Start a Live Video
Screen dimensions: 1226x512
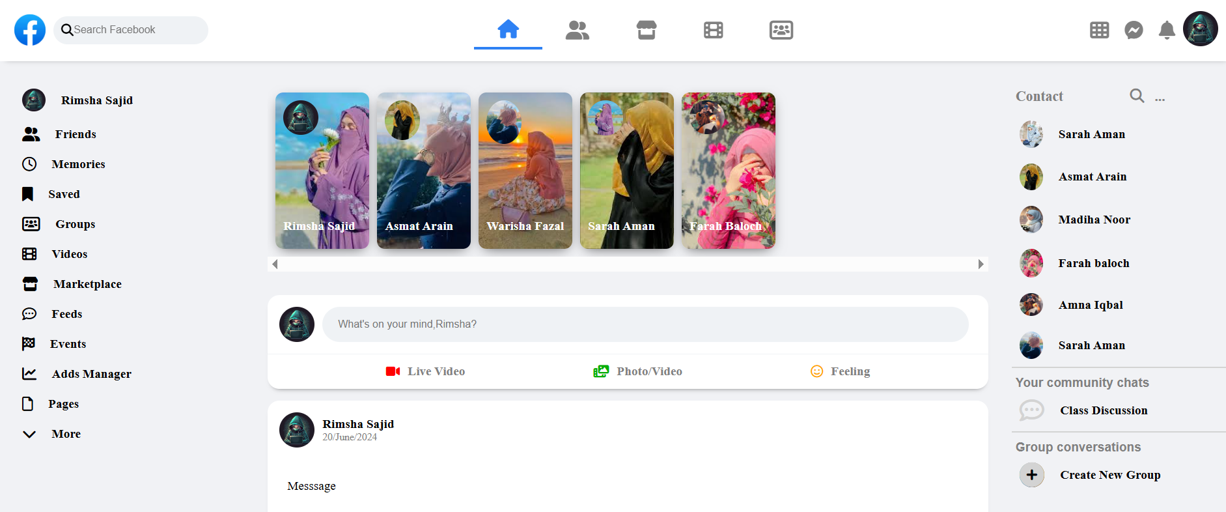[425, 371]
